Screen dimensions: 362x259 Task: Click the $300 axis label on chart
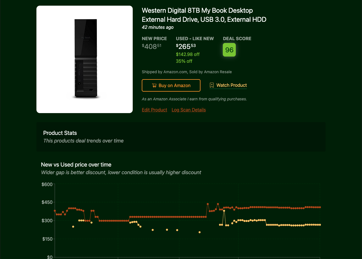tap(47, 221)
